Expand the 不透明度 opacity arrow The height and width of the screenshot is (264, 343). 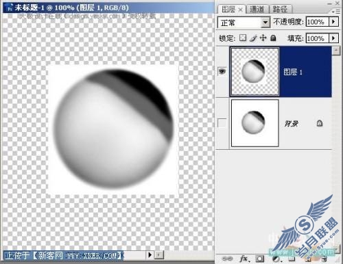pos(333,22)
